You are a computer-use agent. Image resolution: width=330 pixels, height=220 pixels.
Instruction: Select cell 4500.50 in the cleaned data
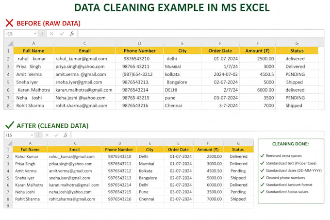tap(208, 171)
